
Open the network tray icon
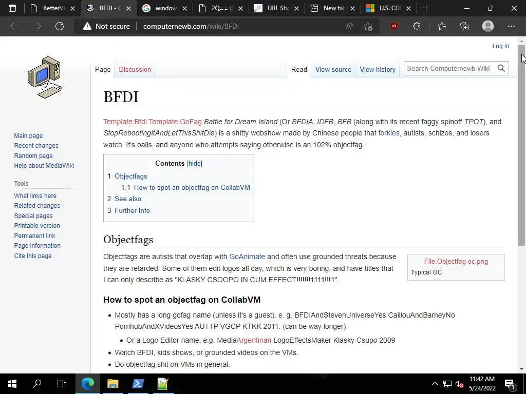click(447, 384)
